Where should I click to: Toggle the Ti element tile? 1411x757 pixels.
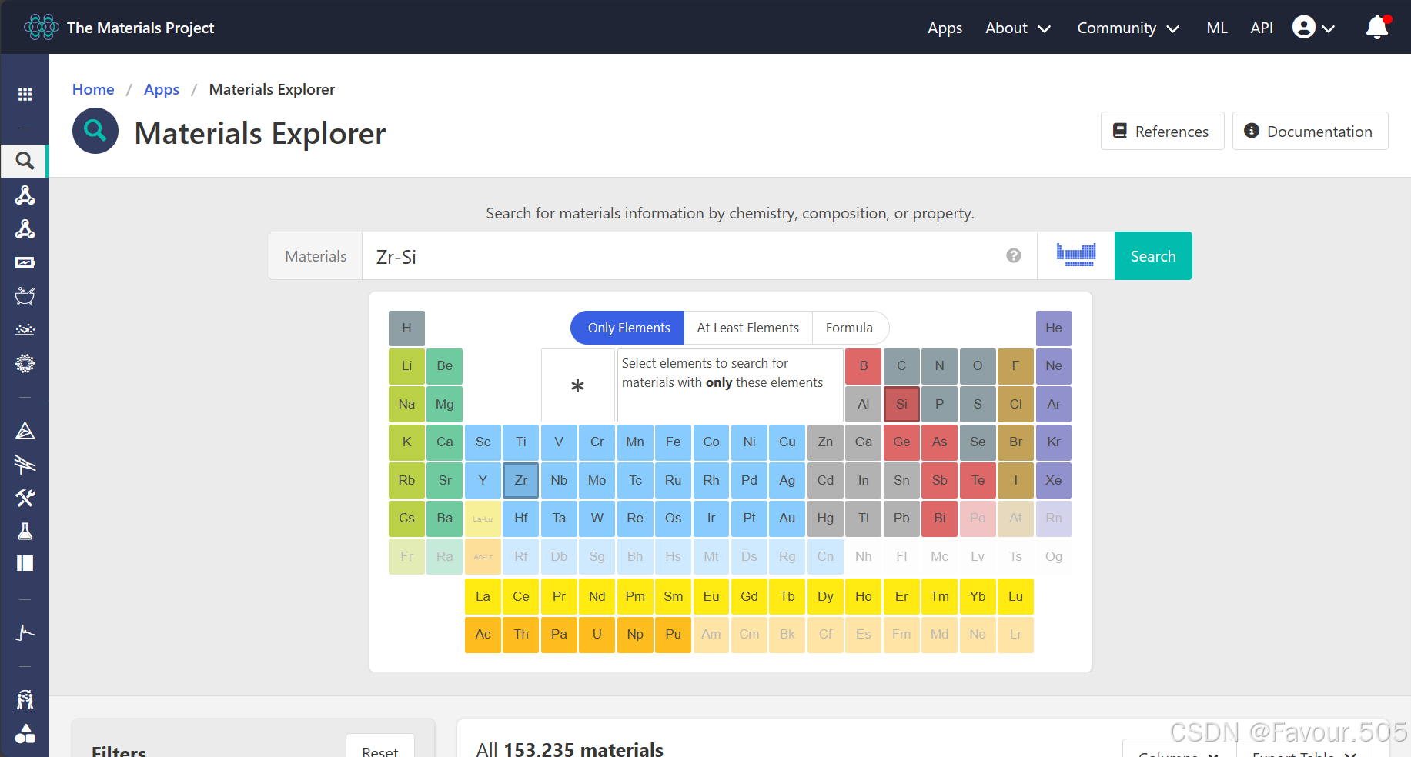click(x=521, y=442)
